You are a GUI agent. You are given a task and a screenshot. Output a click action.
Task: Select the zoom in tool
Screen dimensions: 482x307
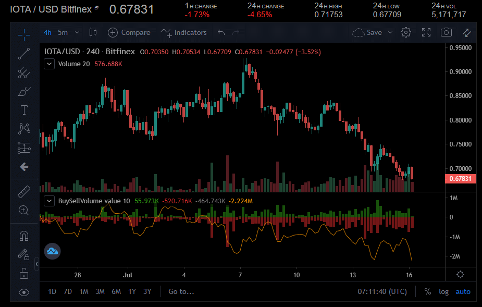pos(24,211)
